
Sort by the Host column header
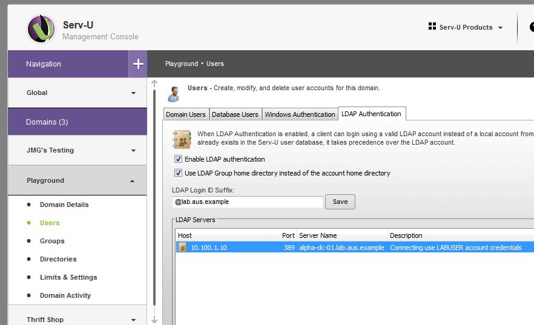tap(222, 235)
